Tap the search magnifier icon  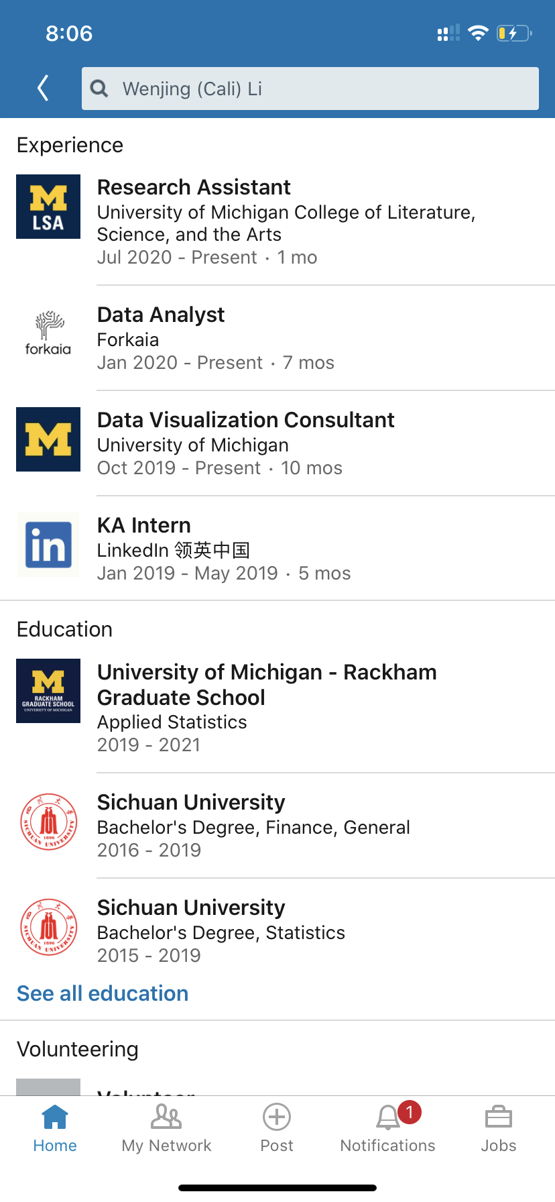point(99,89)
